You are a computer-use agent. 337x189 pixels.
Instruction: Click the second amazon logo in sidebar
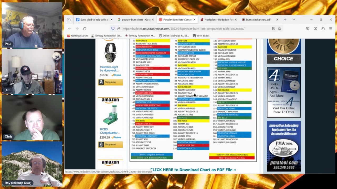[x=110, y=100]
